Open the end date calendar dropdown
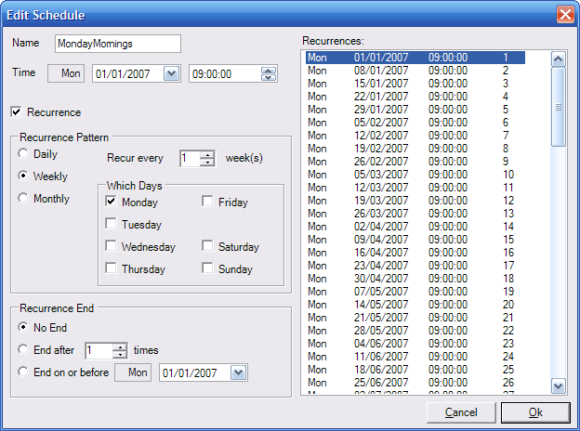 coord(239,372)
